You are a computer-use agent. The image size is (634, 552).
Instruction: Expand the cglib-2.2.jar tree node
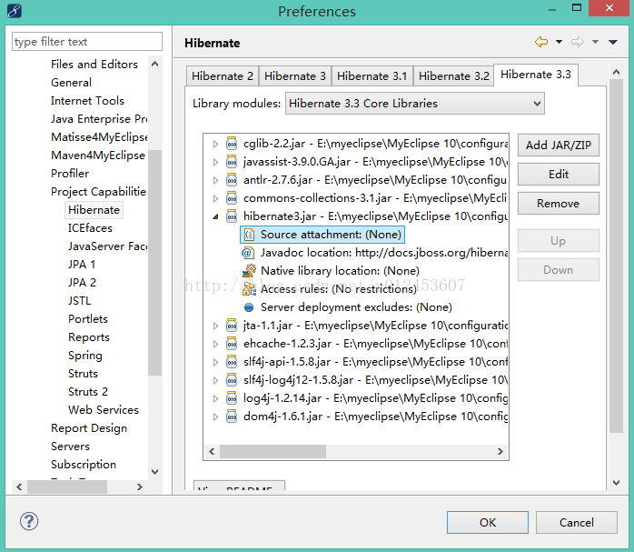(215, 144)
